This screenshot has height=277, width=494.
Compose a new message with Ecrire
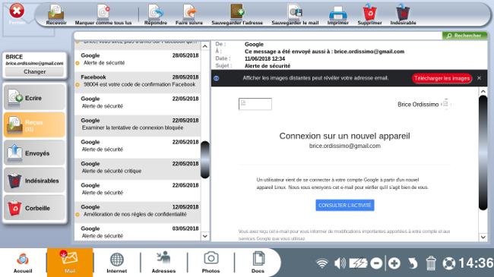click(x=34, y=98)
